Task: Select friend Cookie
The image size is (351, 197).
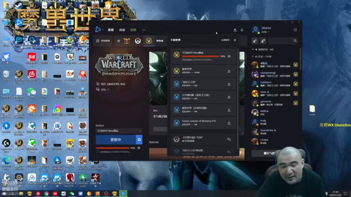Action: [275, 141]
